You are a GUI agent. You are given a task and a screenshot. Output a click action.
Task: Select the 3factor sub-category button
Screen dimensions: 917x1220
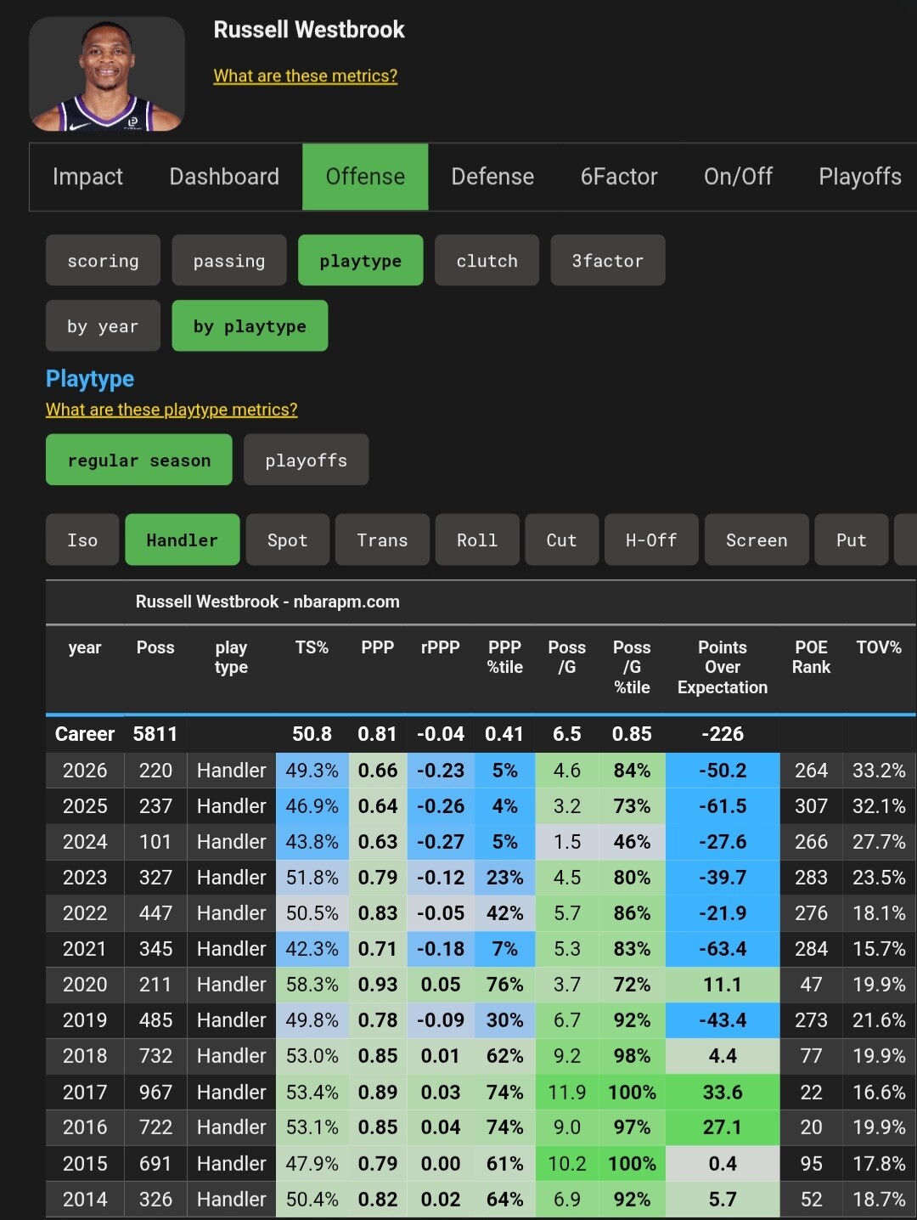pos(608,260)
